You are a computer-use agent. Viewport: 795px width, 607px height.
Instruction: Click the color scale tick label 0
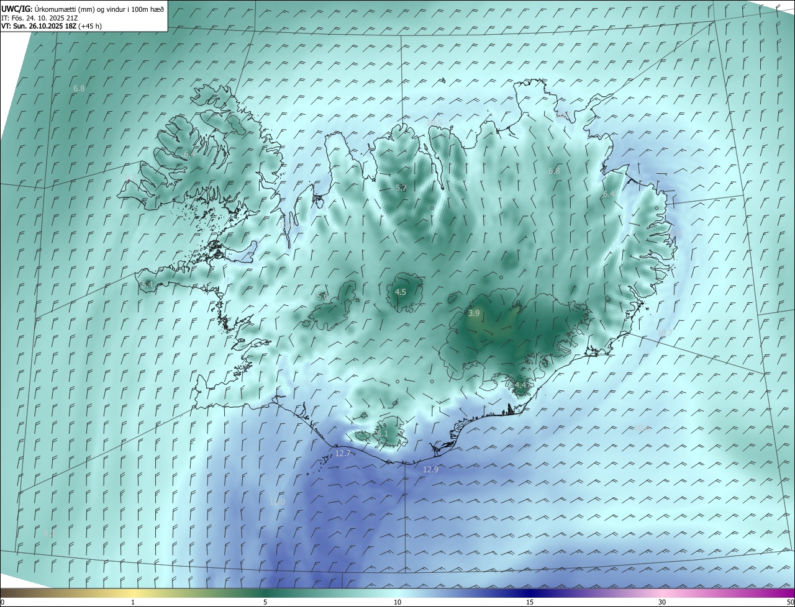coord(2,603)
